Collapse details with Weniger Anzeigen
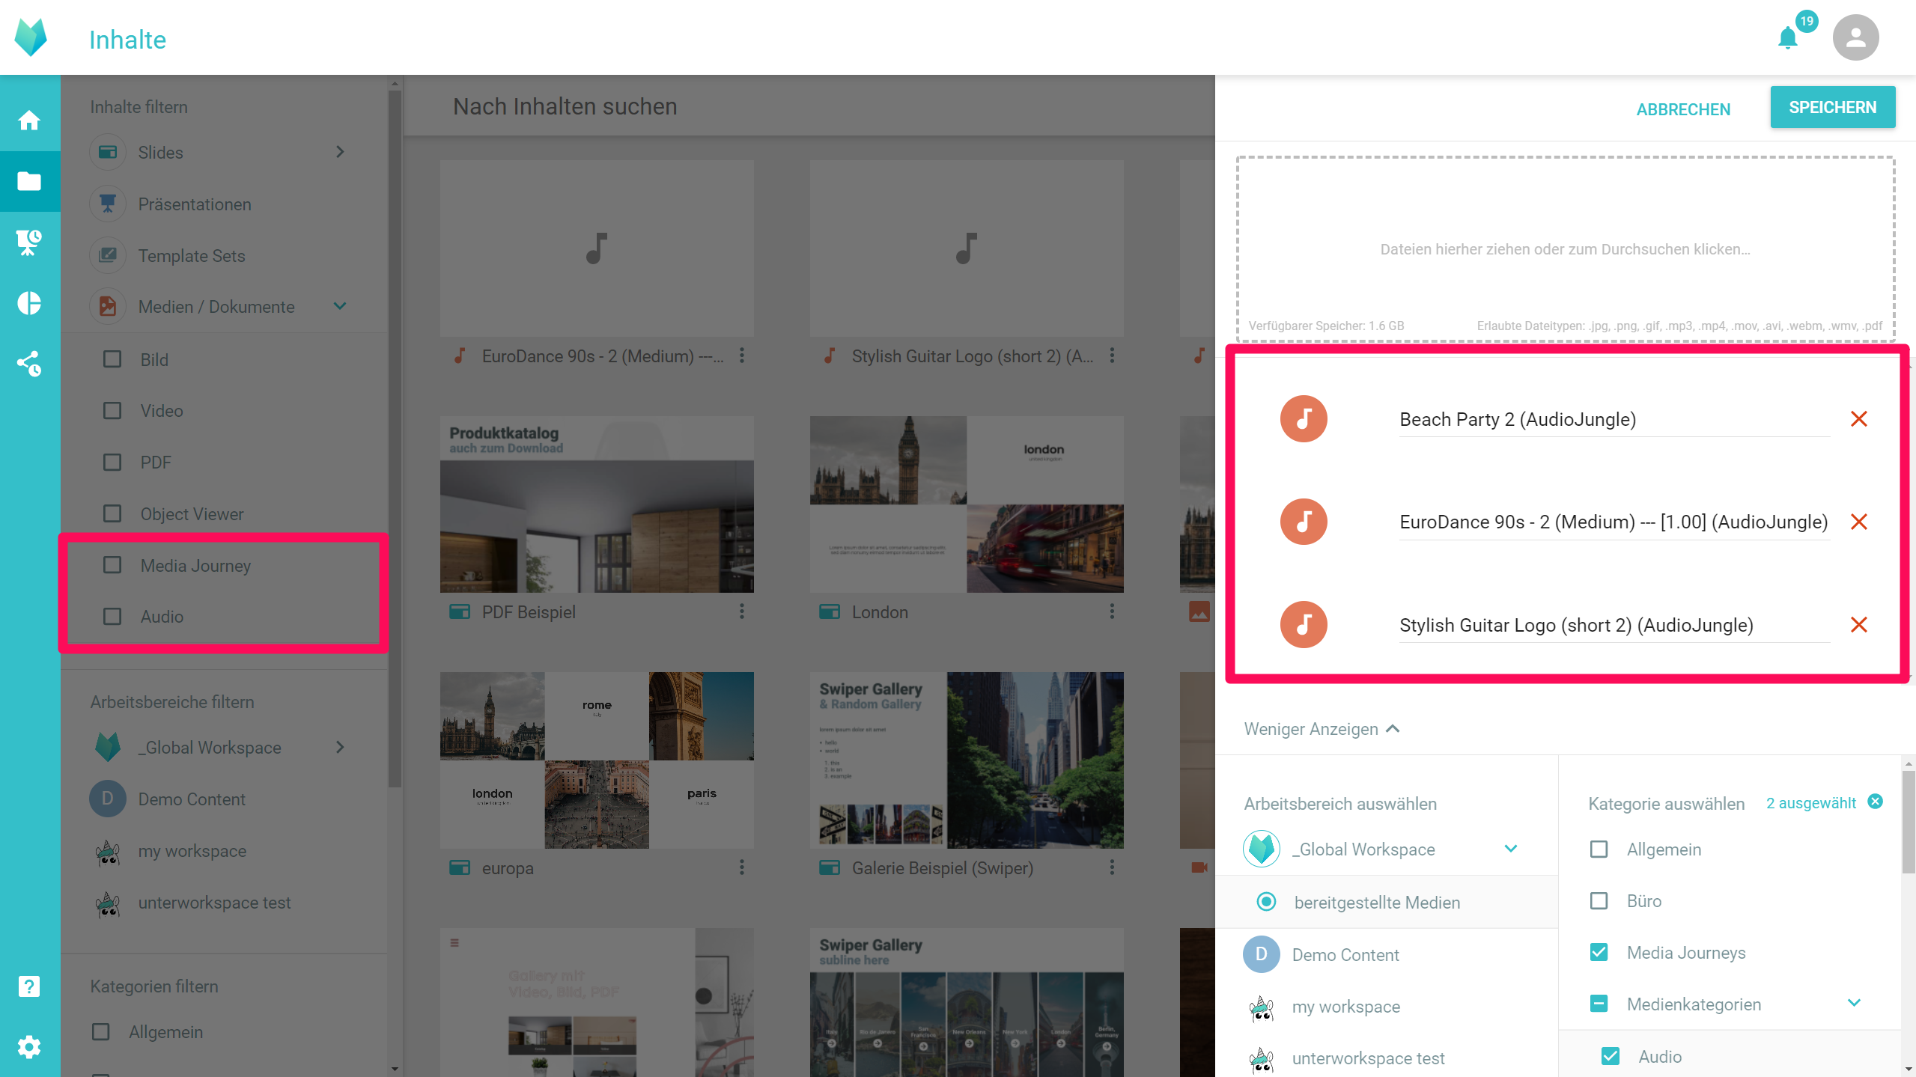 pyautogui.click(x=1322, y=729)
